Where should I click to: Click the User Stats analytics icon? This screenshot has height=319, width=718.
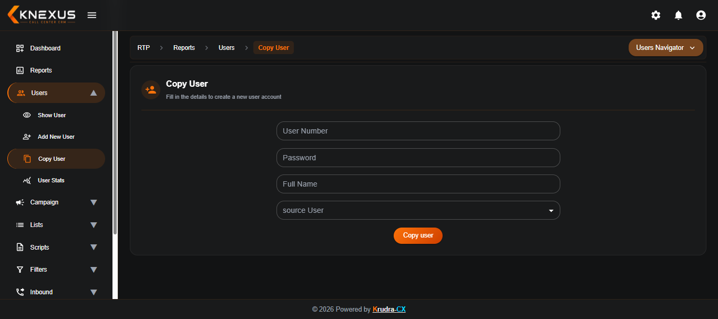27,180
